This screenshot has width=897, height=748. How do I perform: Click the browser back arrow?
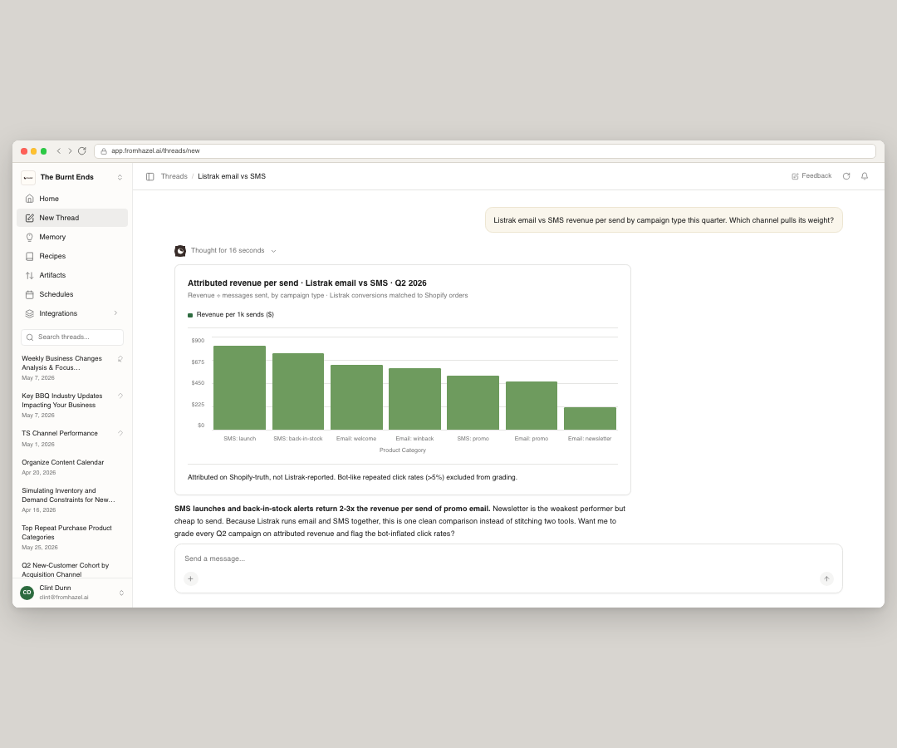coord(58,151)
